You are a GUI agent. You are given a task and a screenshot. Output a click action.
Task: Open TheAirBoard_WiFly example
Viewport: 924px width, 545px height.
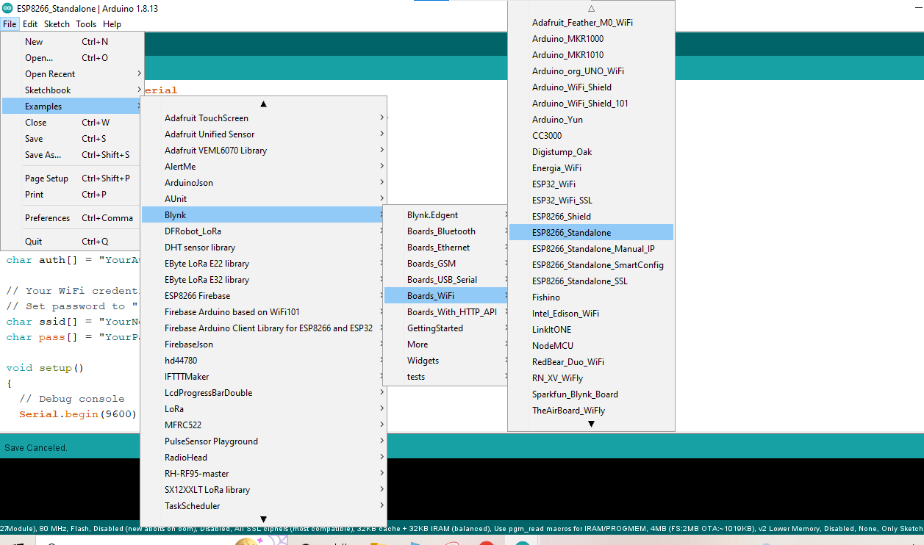591,411
